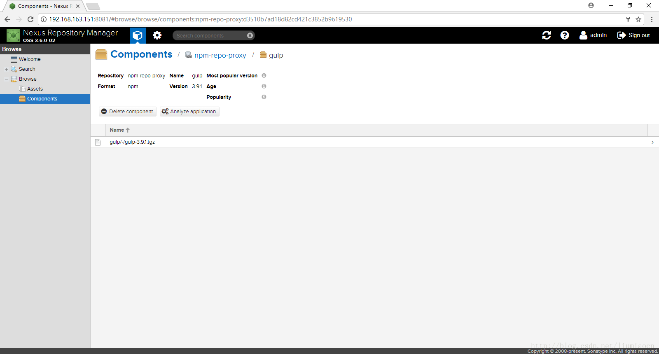
Task: Select Browse in the sidebar tree
Action: coord(28,79)
